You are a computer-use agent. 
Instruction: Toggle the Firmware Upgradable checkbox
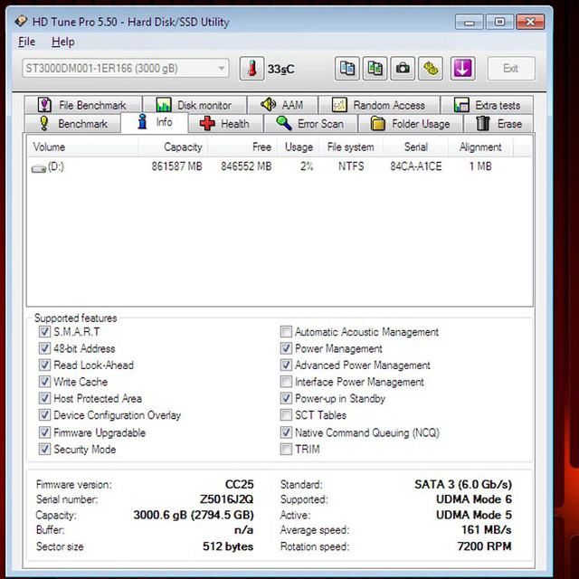(44, 432)
